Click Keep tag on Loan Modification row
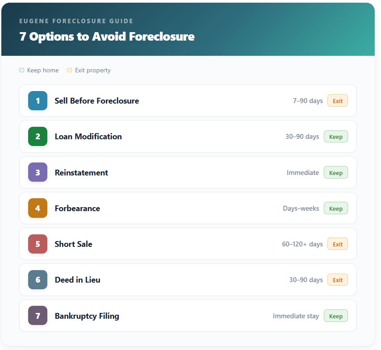Image resolution: width=381 pixels, height=350 pixels. pyautogui.click(x=336, y=137)
